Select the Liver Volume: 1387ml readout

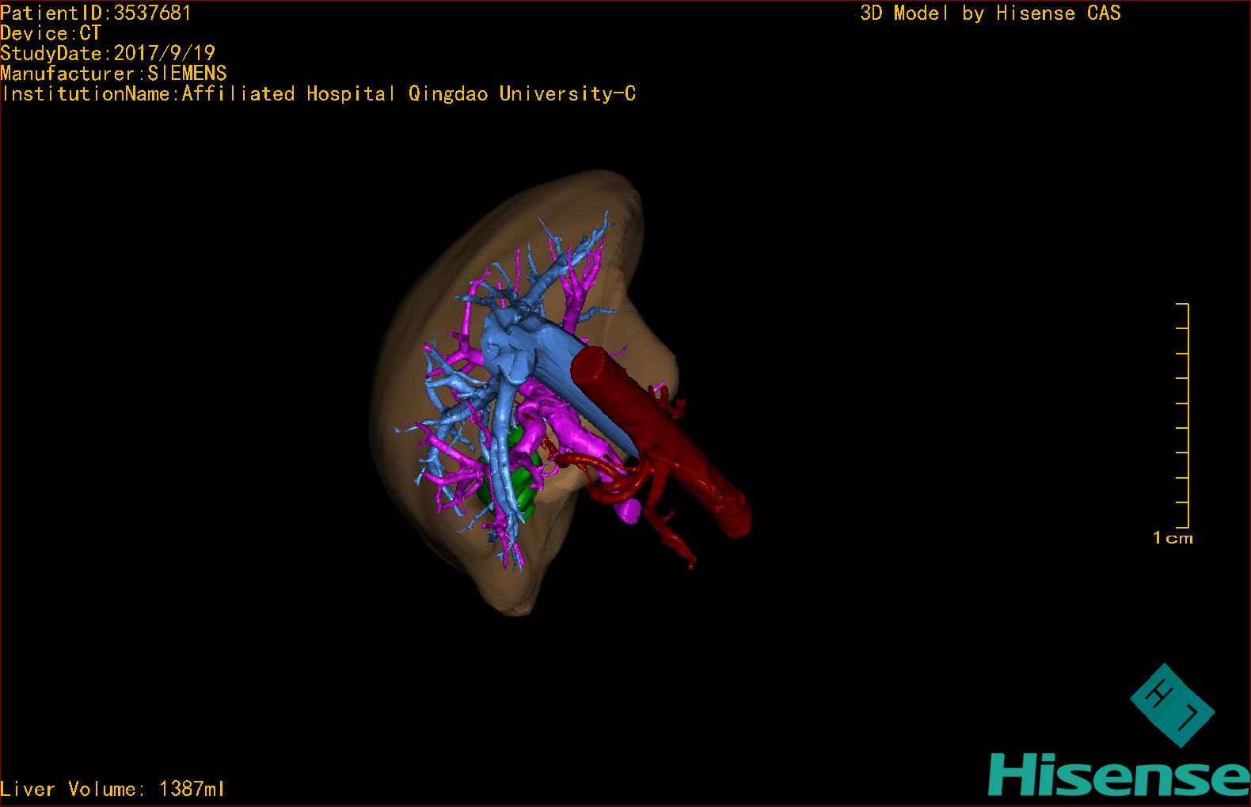pos(112,789)
